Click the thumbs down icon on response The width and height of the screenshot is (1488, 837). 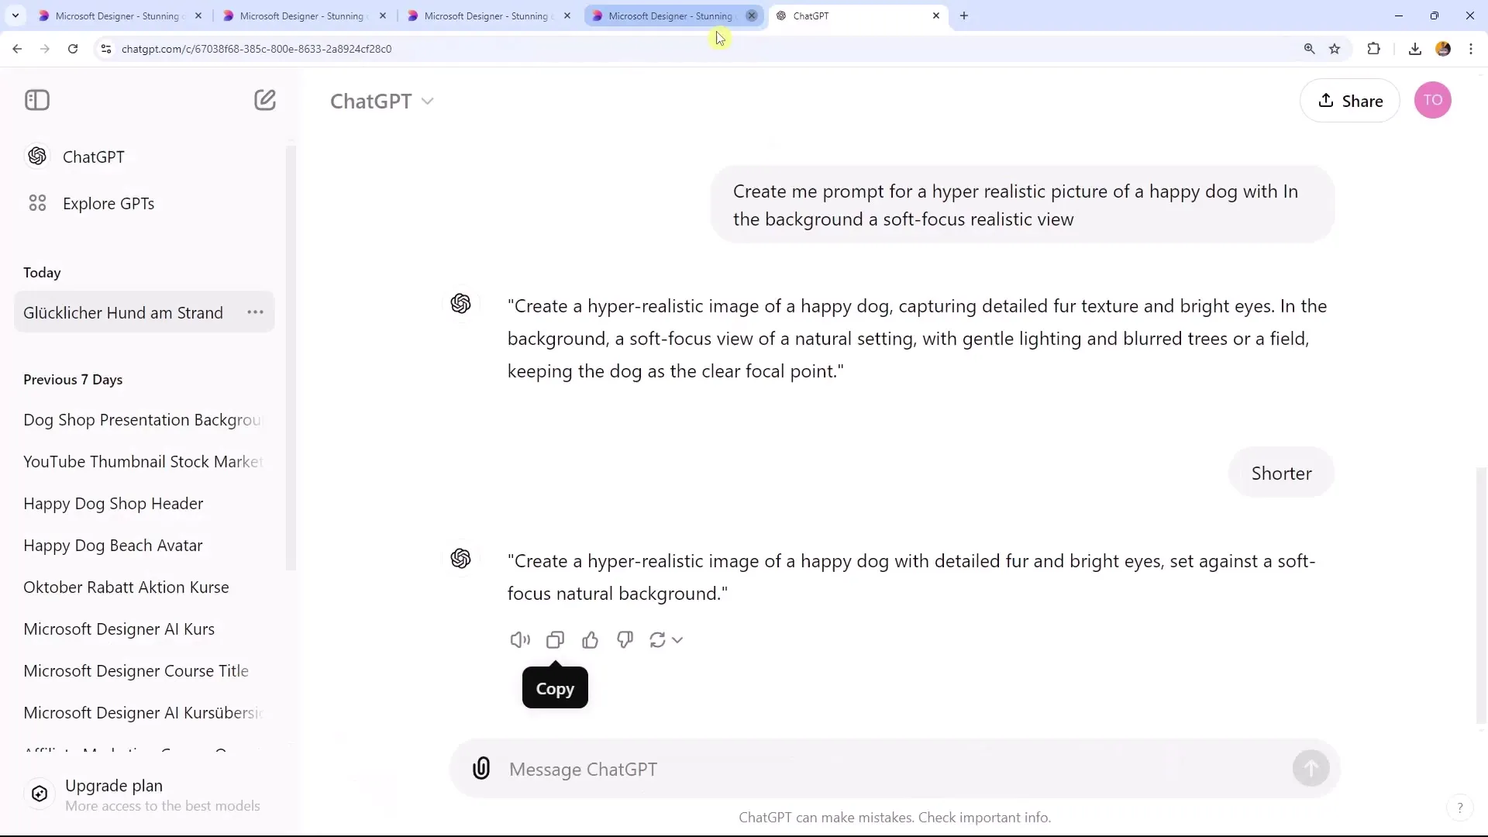[x=625, y=639]
